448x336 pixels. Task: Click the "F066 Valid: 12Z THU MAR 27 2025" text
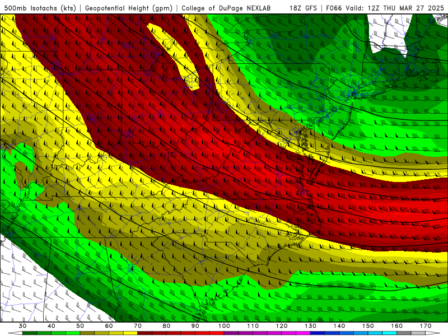click(x=385, y=8)
